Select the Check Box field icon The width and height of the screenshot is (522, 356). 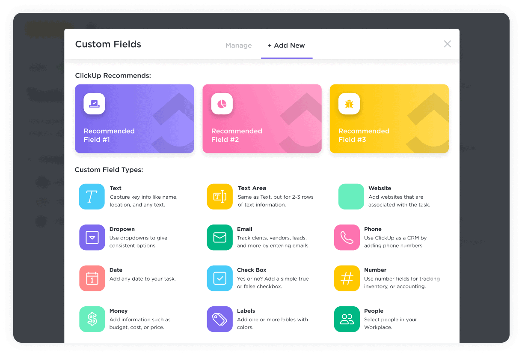pos(219,278)
